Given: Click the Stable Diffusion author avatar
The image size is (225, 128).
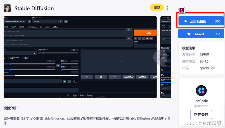Looking at the screenshot, I should pos(7,8).
